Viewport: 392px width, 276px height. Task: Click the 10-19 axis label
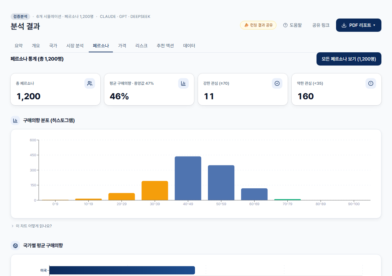click(88, 204)
